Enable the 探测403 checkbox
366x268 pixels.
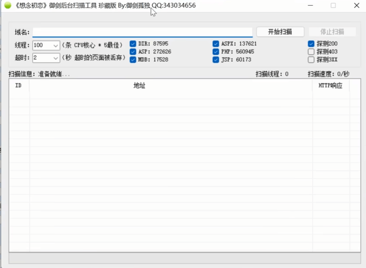(311, 52)
